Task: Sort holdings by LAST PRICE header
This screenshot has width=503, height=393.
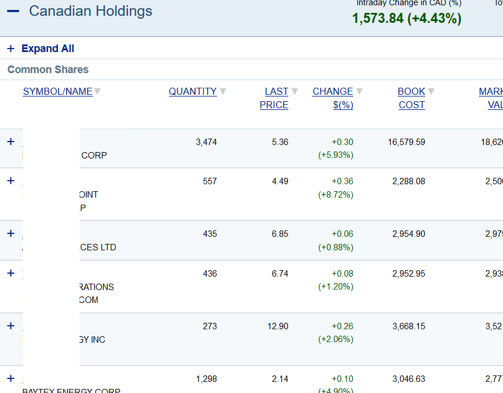Action: click(x=275, y=98)
